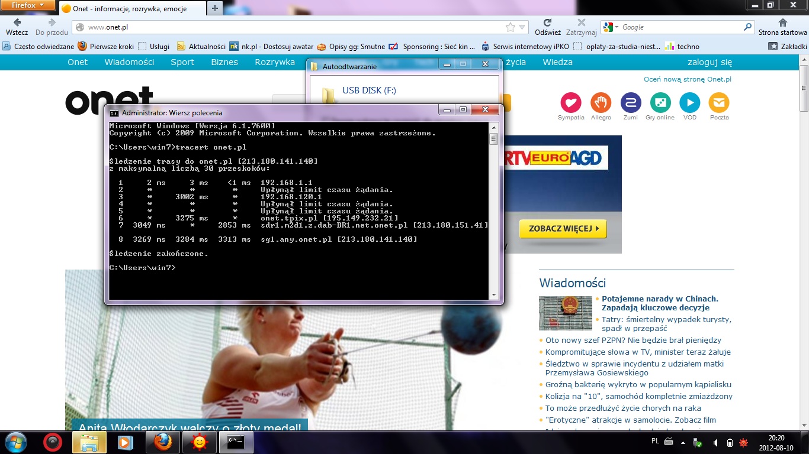Select the Onet - informacje, rozrywka, emocje tab

(132, 8)
